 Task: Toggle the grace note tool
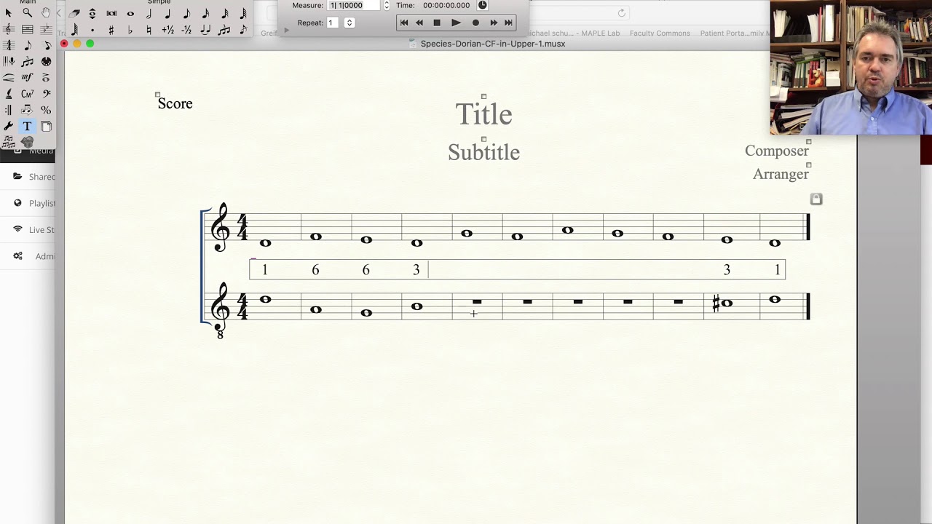pos(243,30)
